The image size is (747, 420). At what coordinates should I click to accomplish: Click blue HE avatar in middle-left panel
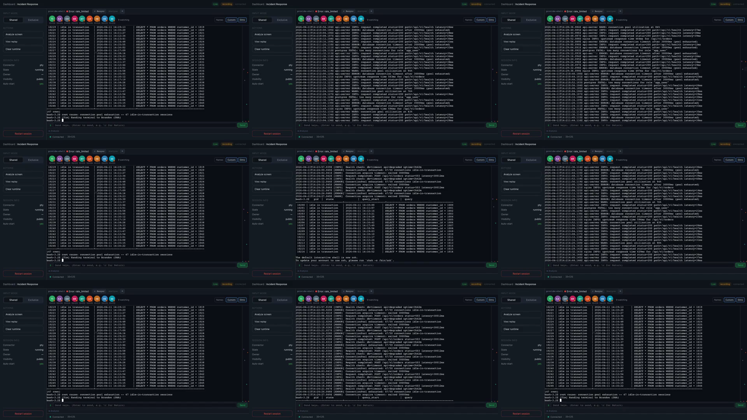105,159
